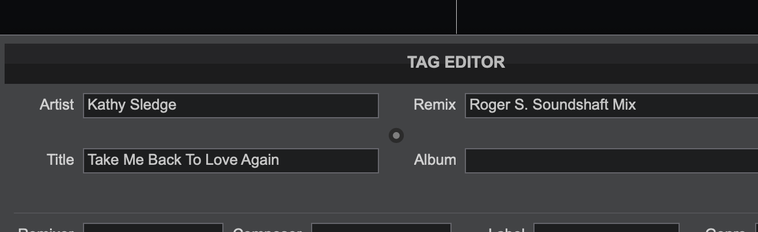Select the Title field with Take Me Back To Love Again
This screenshot has height=232, width=758.
click(x=231, y=161)
